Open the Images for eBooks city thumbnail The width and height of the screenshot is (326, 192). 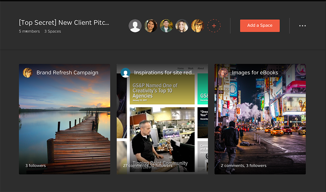(x=260, y=119)
